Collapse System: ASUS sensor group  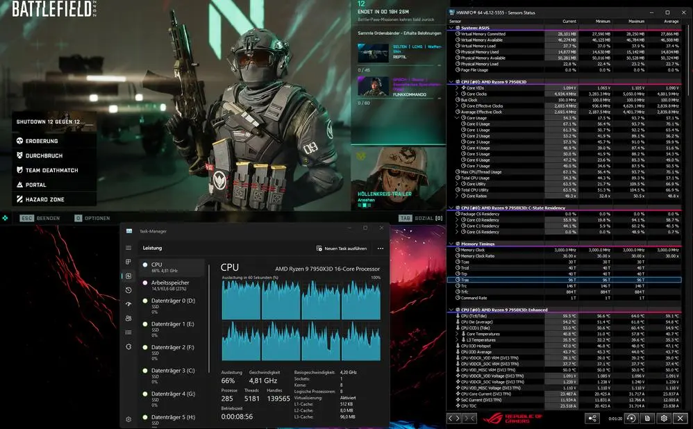[451, 27]
